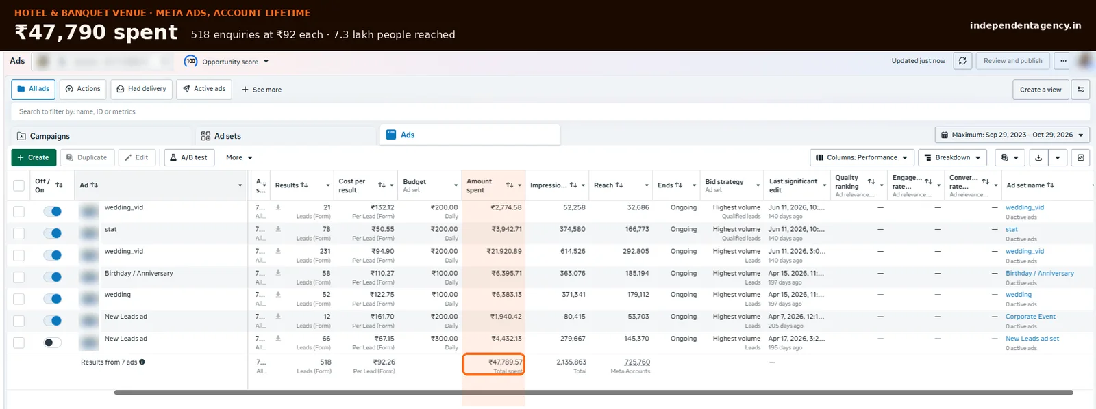
Task: Sort by Quality ranking arrows
Action: [871, 182]
